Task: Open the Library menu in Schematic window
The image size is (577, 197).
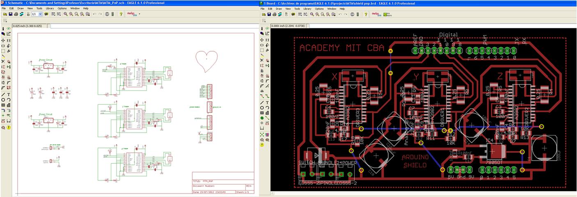Action: (x=50, y=8)
